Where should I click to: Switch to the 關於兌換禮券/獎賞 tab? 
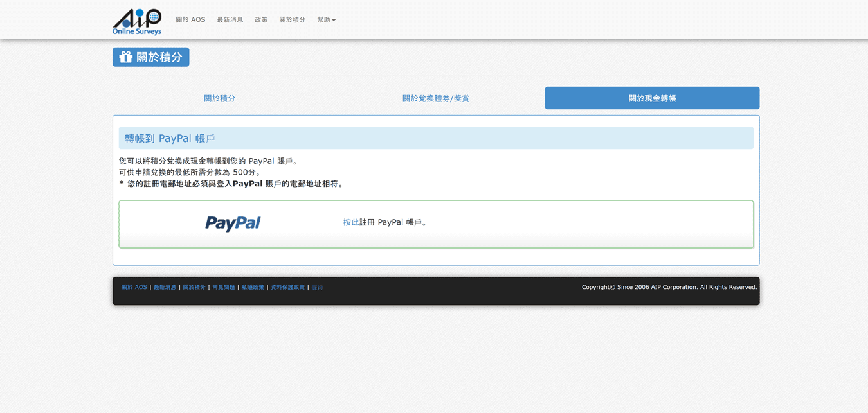point(436,98)
